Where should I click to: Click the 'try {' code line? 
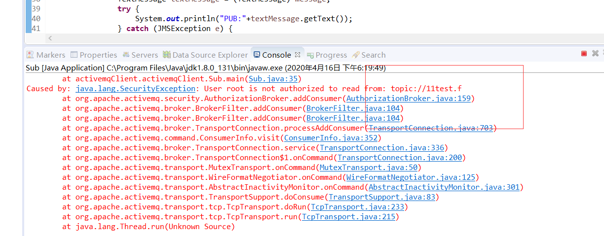tap(129, 9)
